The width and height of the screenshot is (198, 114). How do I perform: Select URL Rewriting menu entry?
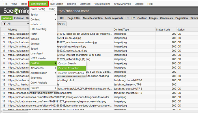38,29
